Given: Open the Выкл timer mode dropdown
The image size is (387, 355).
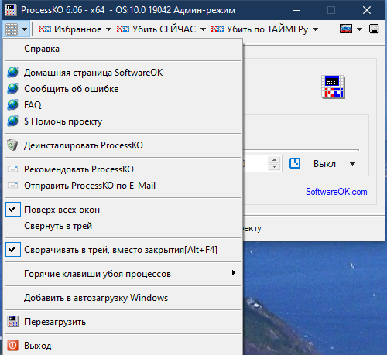Looking at the screenshot, I should pos(352,164).
